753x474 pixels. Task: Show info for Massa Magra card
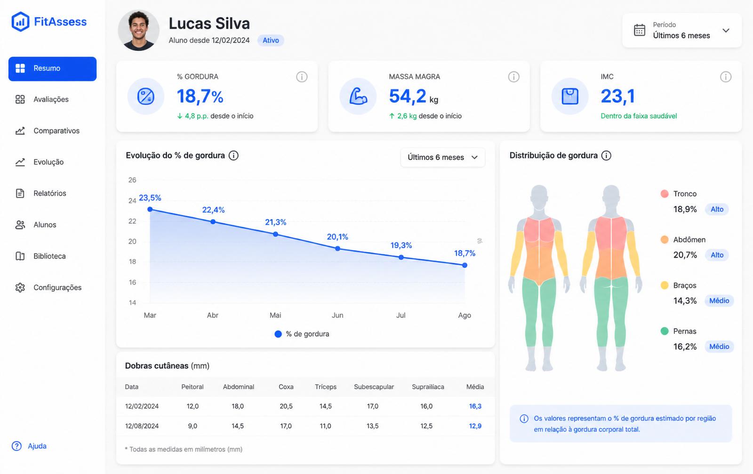click(514, 77)
